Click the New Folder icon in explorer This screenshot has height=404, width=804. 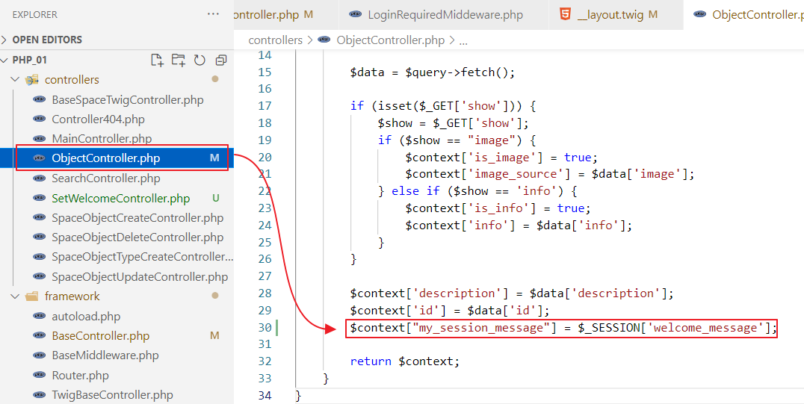[x=178, y=60]
